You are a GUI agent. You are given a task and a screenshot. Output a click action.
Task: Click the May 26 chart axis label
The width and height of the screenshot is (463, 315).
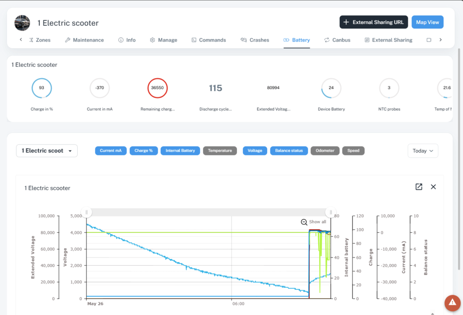[95, 304]
